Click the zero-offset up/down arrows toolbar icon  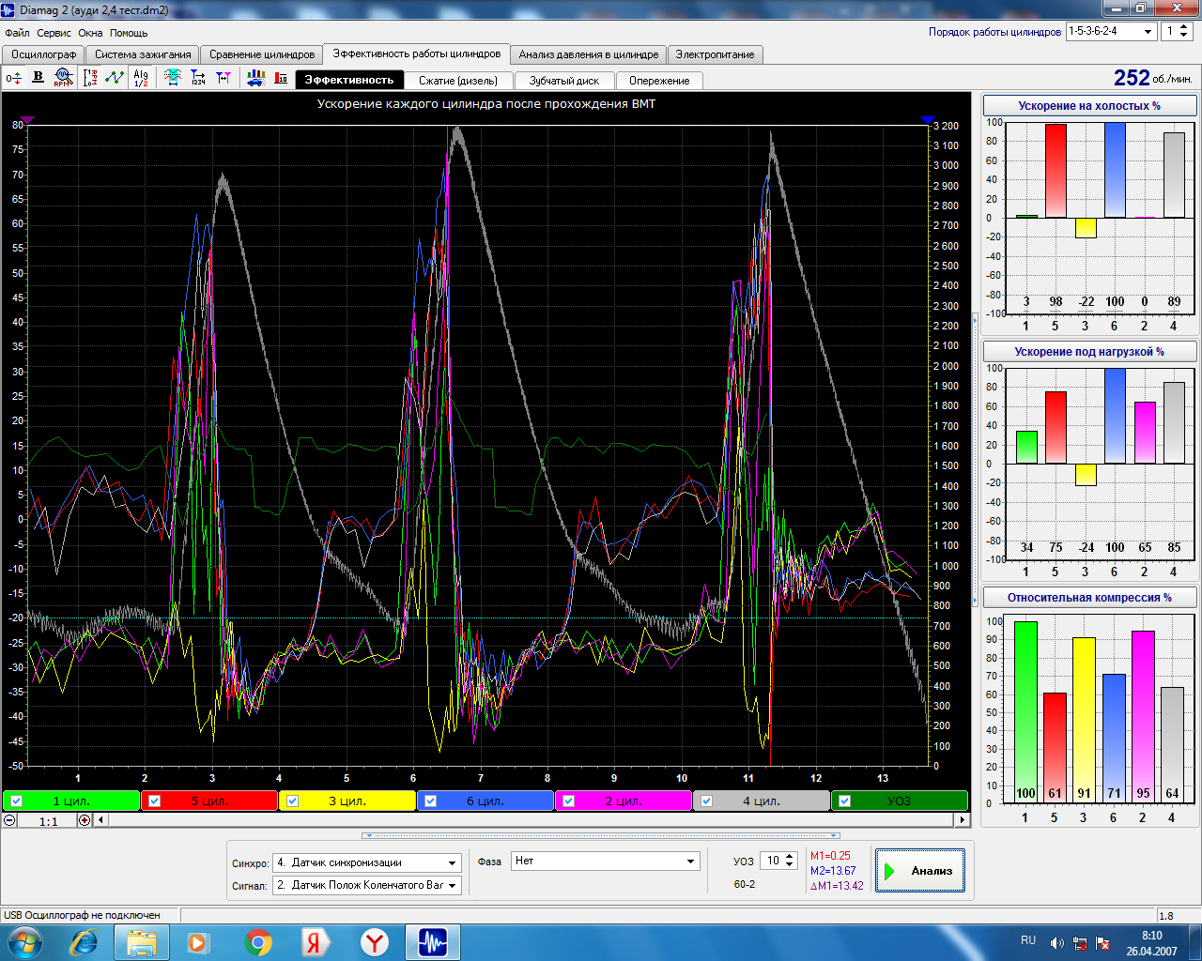click(14, 78)
